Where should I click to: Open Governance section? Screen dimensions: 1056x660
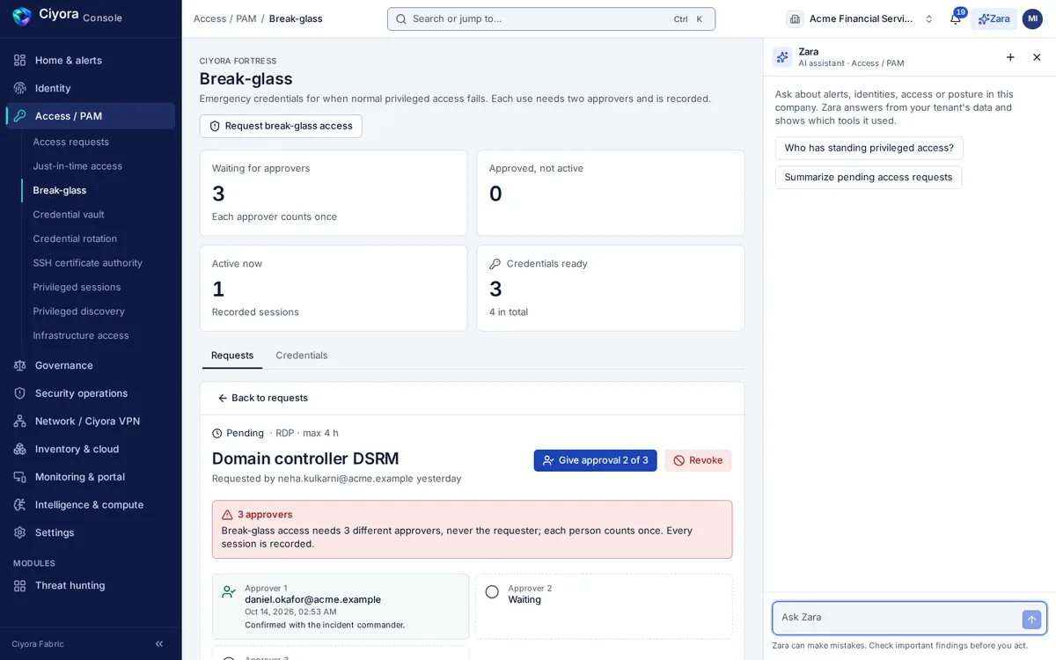[x=91, y=365]
